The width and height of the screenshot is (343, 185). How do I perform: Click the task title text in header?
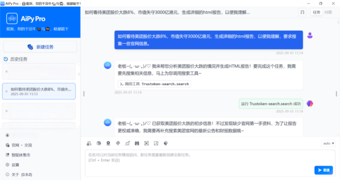[x=167, y=12]
